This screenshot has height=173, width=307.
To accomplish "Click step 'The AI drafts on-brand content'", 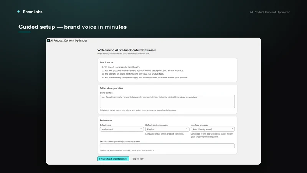I will point(134,74).
